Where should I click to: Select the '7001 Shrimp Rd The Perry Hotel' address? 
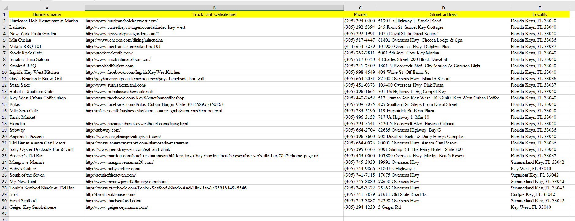(x=444, y=149)
